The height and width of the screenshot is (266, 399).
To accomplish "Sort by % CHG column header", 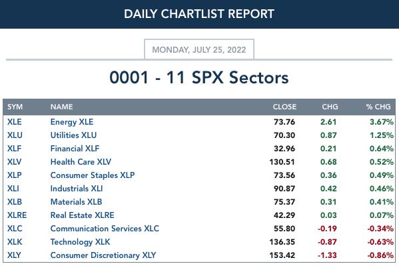I will coord(378,107).
